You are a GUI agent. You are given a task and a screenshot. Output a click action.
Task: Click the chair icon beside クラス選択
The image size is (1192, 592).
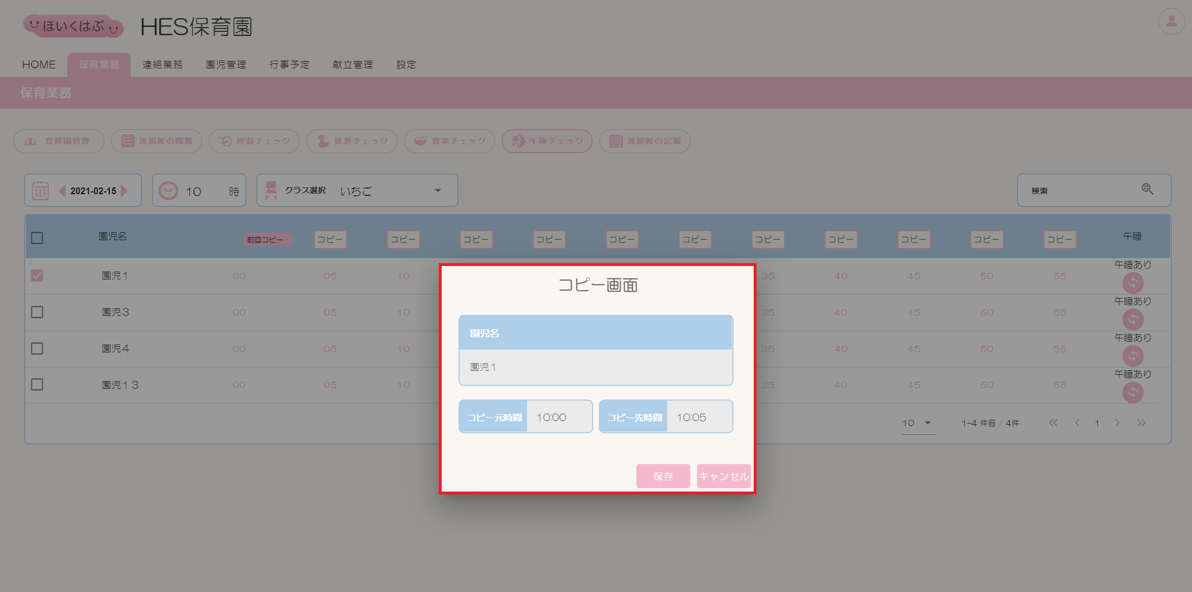point(271,191)
